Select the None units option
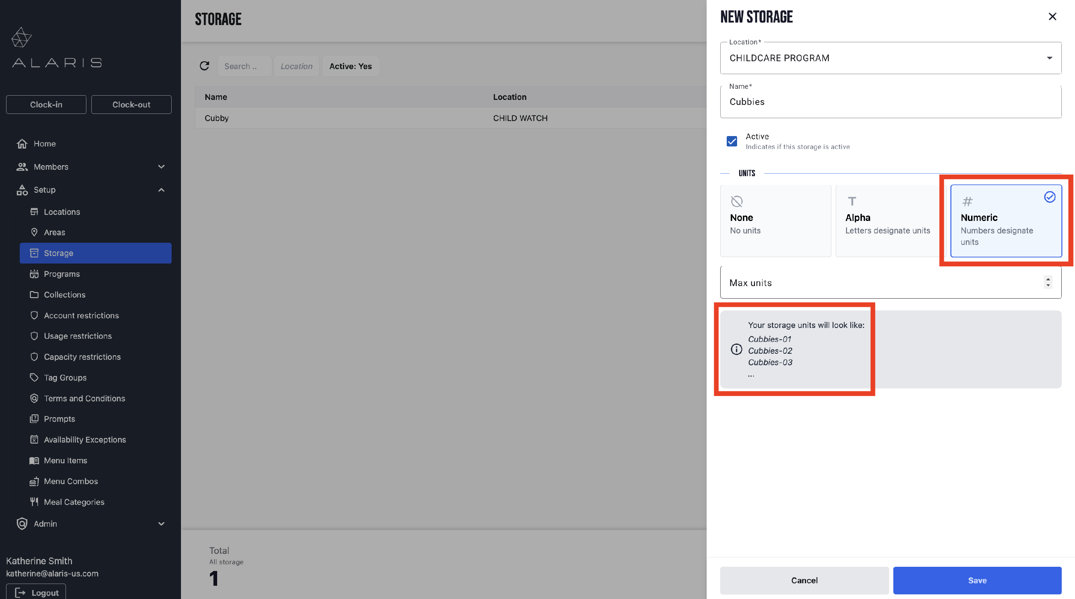The height and width of the screenshot is (599, 1075). pos(775,221)
